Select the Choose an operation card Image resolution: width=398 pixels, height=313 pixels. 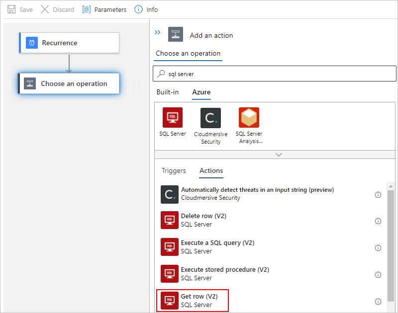point(69,83)
